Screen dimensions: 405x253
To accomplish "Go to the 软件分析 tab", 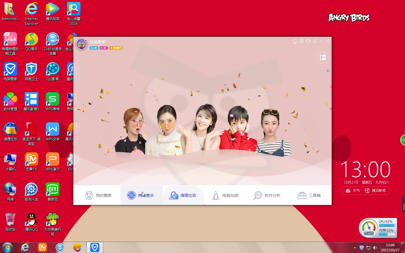I will click(x=267, y=195).
